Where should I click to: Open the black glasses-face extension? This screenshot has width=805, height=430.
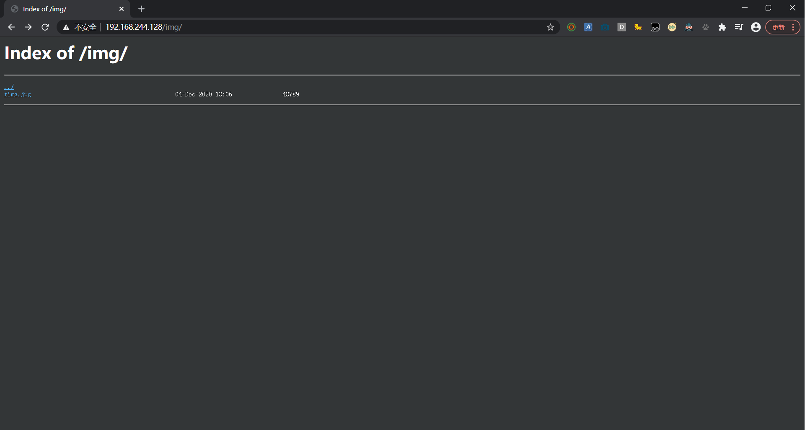coord(655,27)
